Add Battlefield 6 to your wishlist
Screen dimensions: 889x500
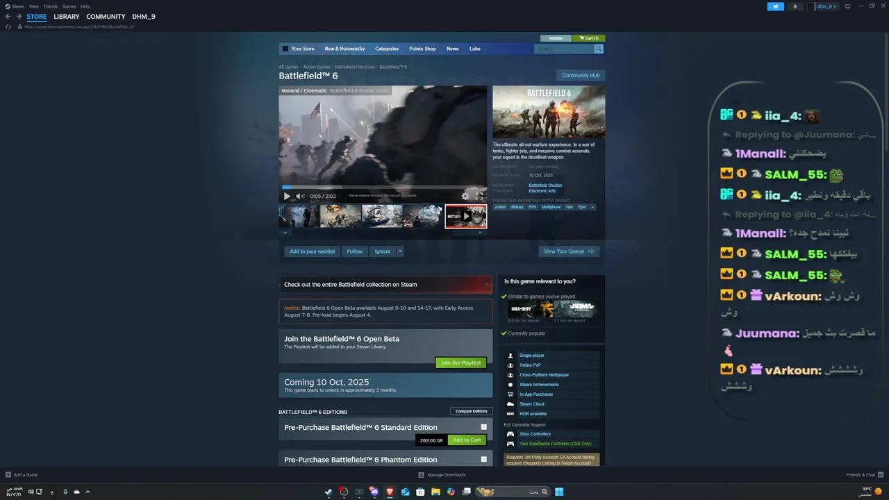pyautogui.click(x=313, y=251)
